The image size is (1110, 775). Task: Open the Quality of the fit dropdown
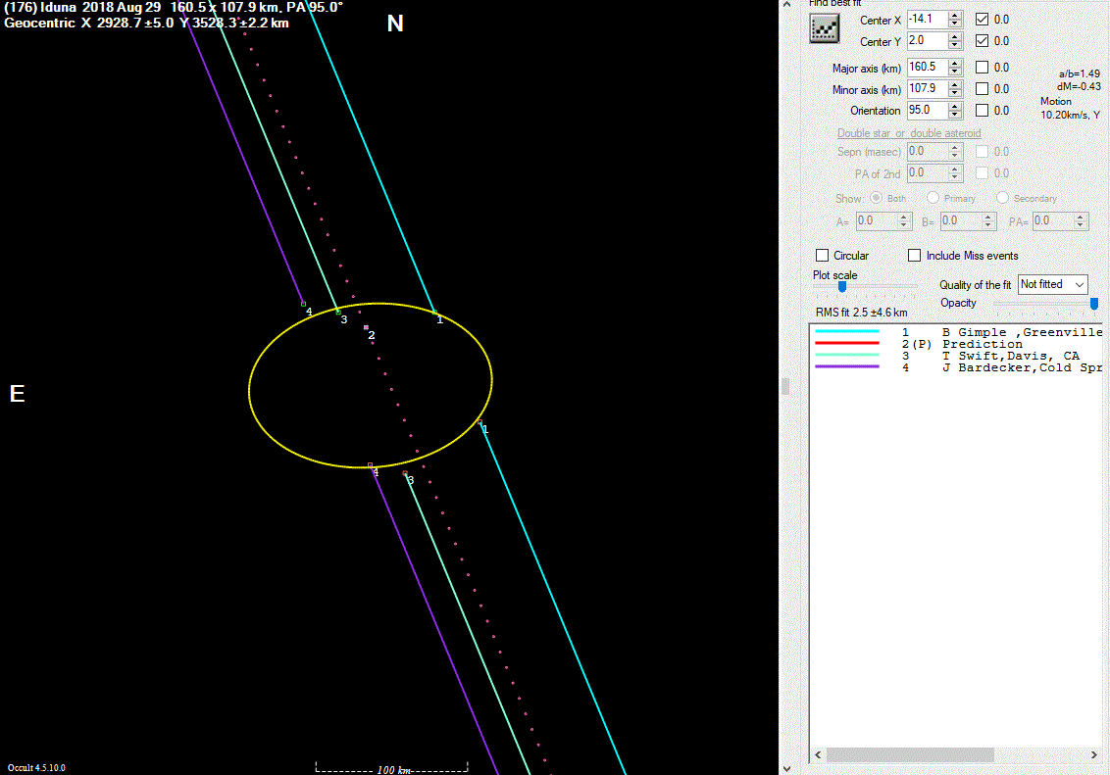click(1053, 284)
